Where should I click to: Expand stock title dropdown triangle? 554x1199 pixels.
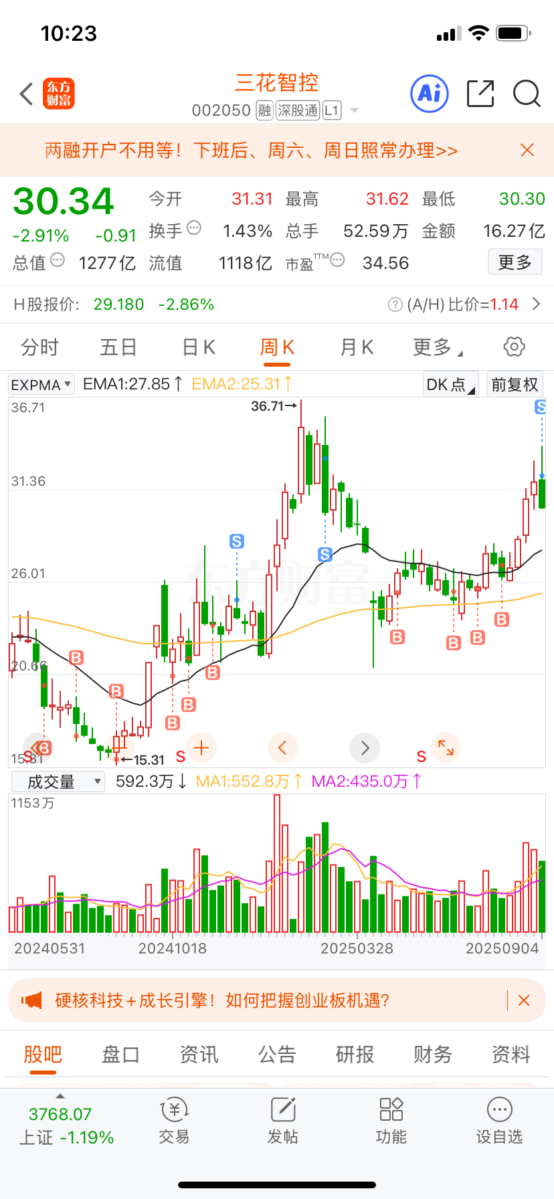pyautogui.click(x=355, y=110)
